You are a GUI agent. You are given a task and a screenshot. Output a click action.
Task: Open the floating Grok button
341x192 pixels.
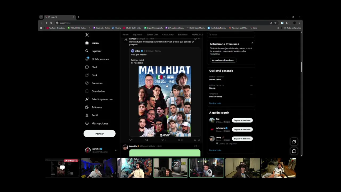(294, 142)
